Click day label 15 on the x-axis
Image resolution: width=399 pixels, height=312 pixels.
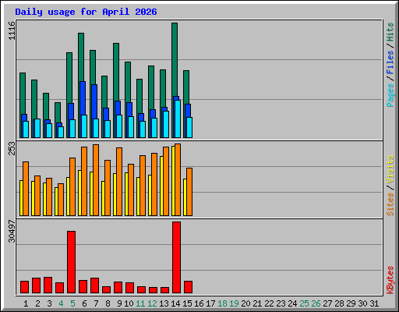pos(187,303)
